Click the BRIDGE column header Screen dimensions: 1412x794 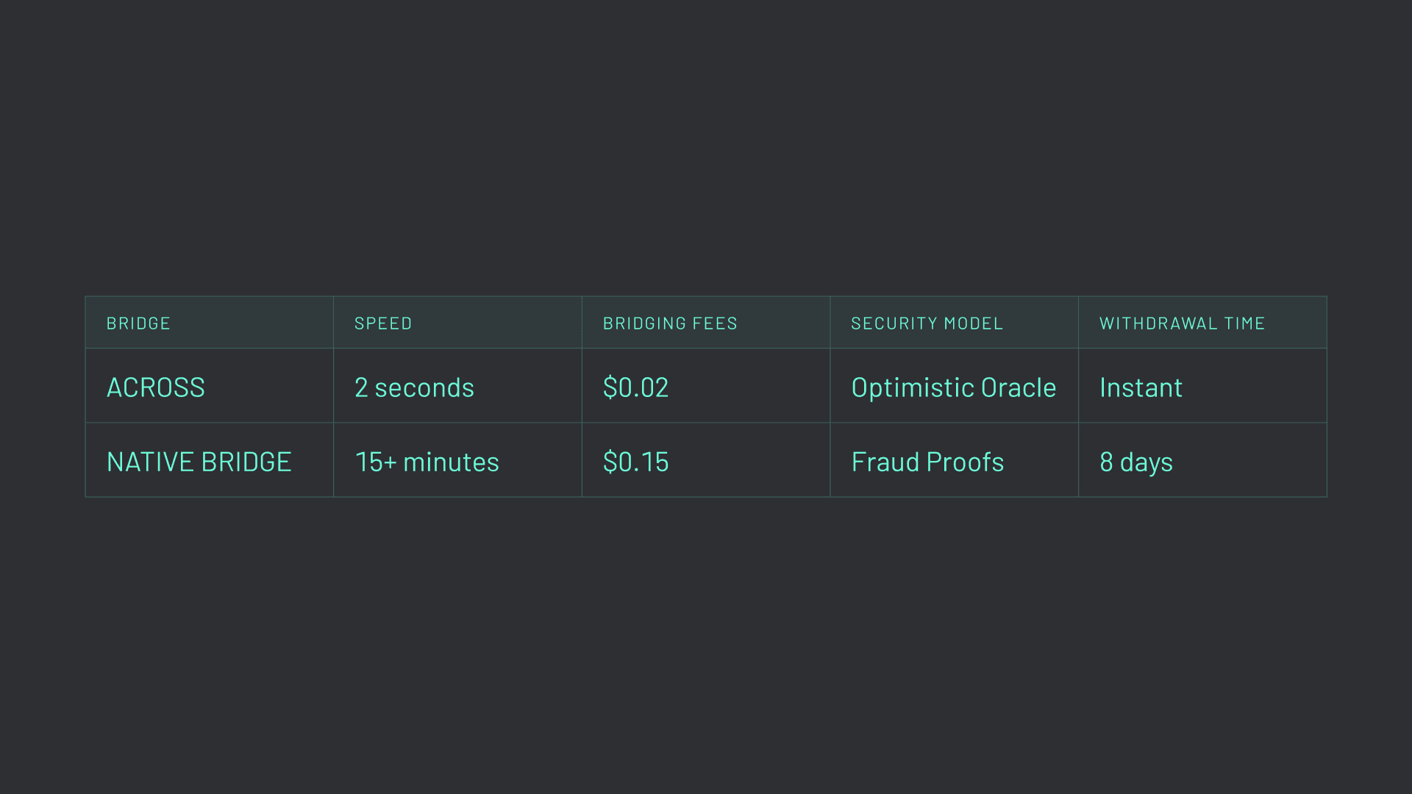[138, 323]
